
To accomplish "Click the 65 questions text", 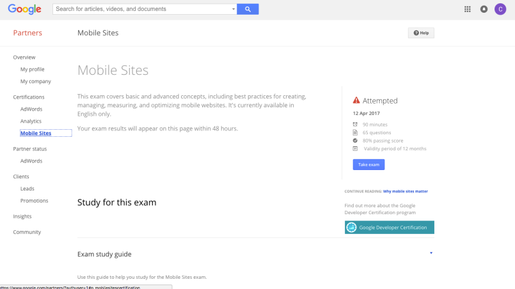I will pos(377,133).
